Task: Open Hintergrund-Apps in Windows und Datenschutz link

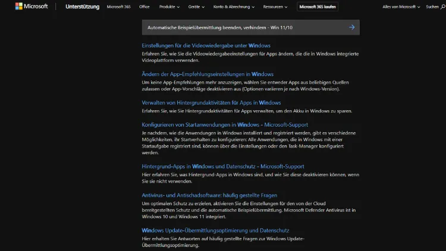Action: [223, 166]
